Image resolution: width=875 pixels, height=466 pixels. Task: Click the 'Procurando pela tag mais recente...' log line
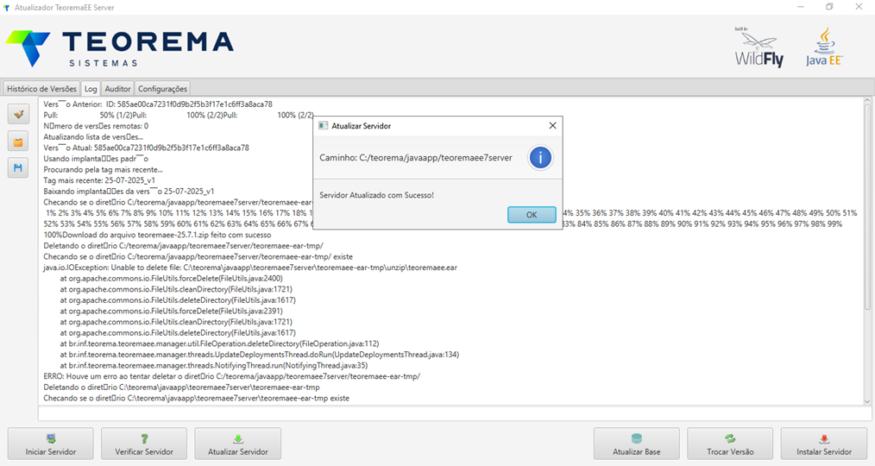[x=104, y=170]
